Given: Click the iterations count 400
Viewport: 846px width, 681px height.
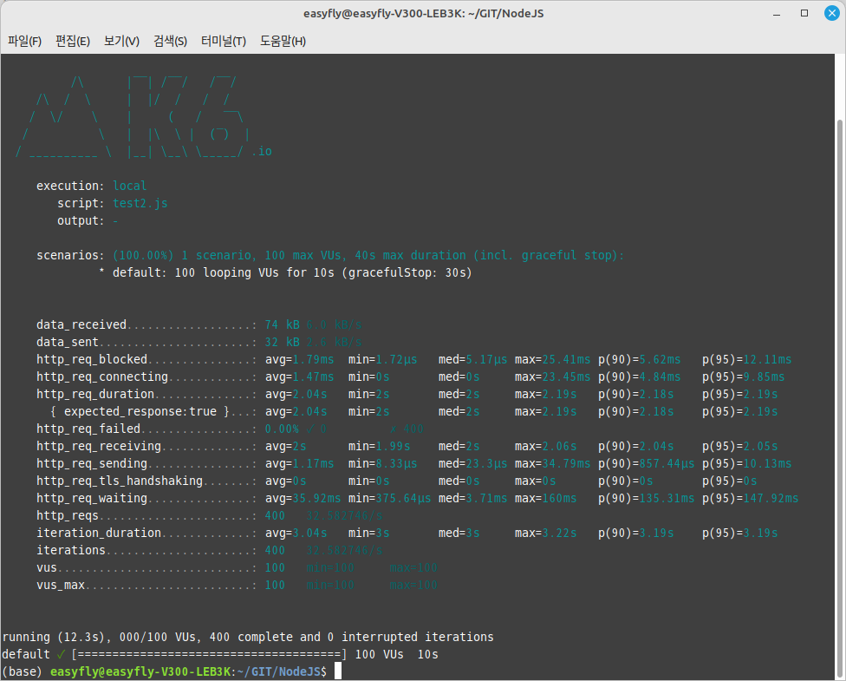Looking at the screenshot, I should coord(275,550).
